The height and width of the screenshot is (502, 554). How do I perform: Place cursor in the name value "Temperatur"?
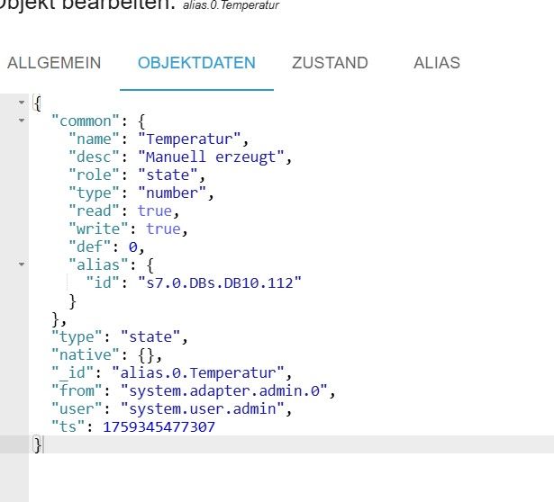click(192, 139)
